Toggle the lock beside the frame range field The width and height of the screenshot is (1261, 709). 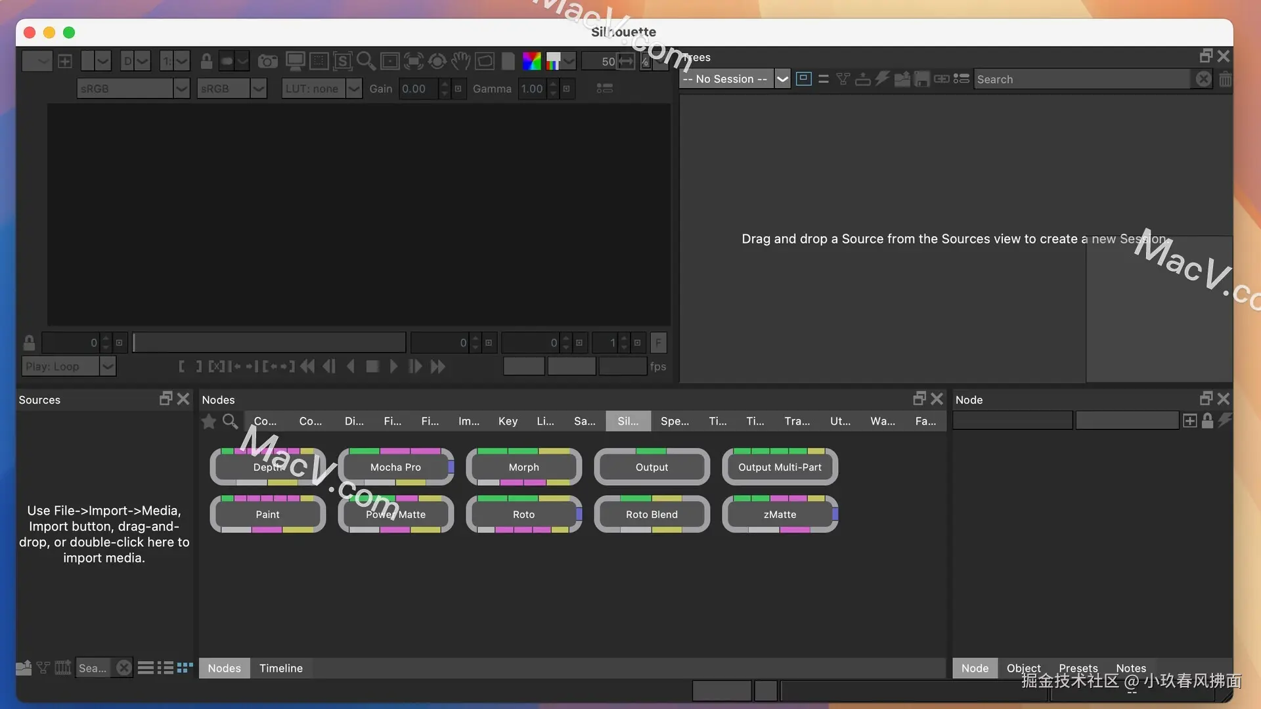click(29, 343)
